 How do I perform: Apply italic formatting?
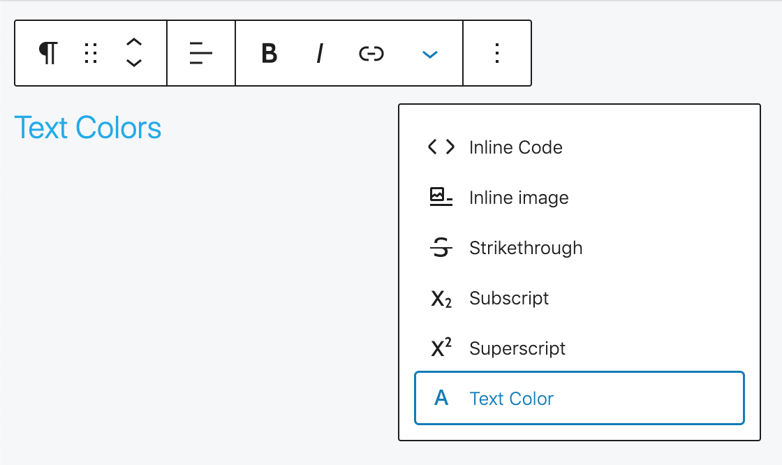(x=319, y=53)
